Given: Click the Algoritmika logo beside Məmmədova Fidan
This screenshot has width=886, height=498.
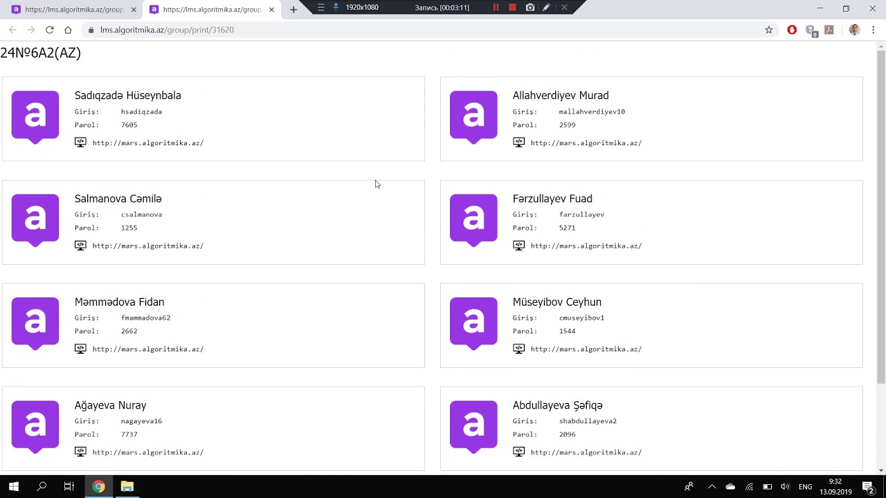Looking at the screenshot, I should pyautogui.click(x=35, y=323).
